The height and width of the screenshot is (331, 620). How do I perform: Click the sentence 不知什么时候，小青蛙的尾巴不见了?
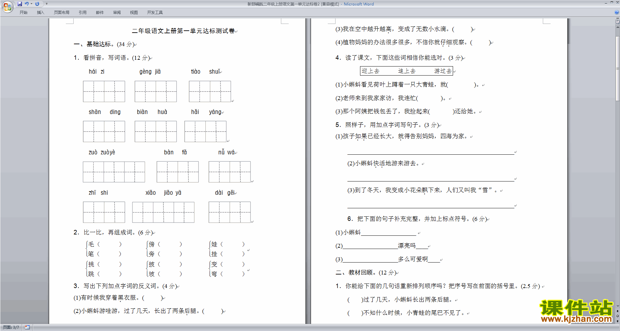[x=414, y=313]
